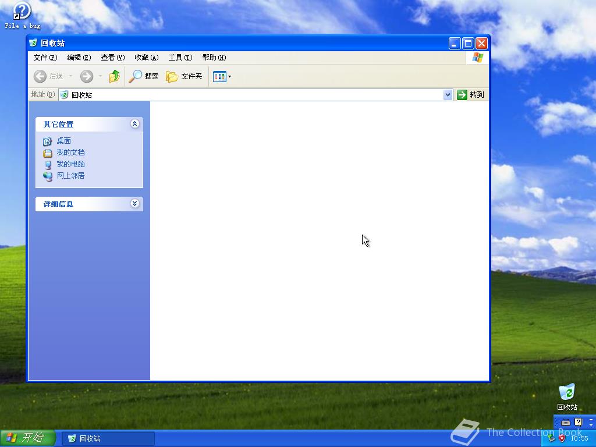The height and width of the screenshot is (447, 596).
Task: Click the recycle bin icon in address bar
Action: pos(64,95)
